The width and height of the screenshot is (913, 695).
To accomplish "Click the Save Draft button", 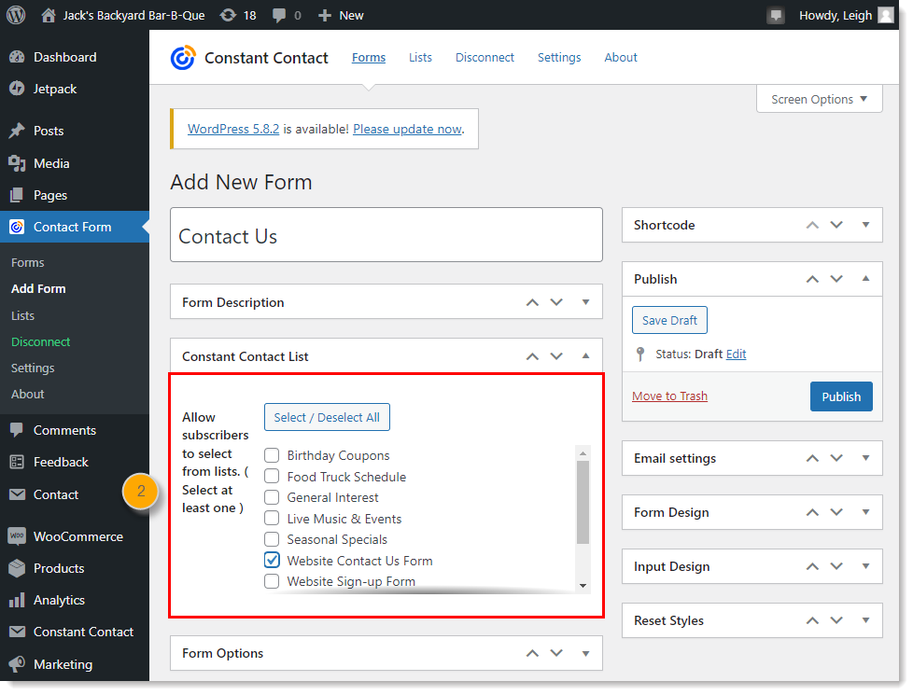I will point(669,320).
